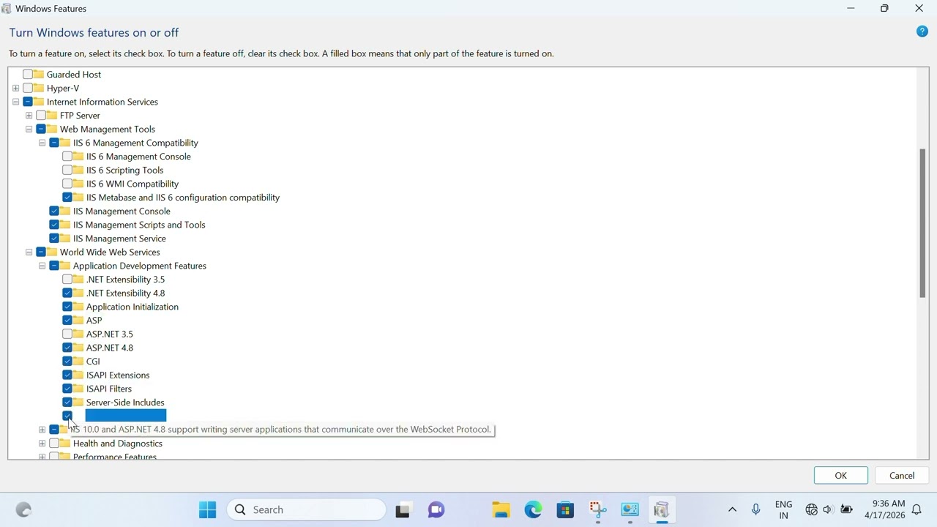Click the taskbar Search box

pyautogui.click(x=306, y=510)
